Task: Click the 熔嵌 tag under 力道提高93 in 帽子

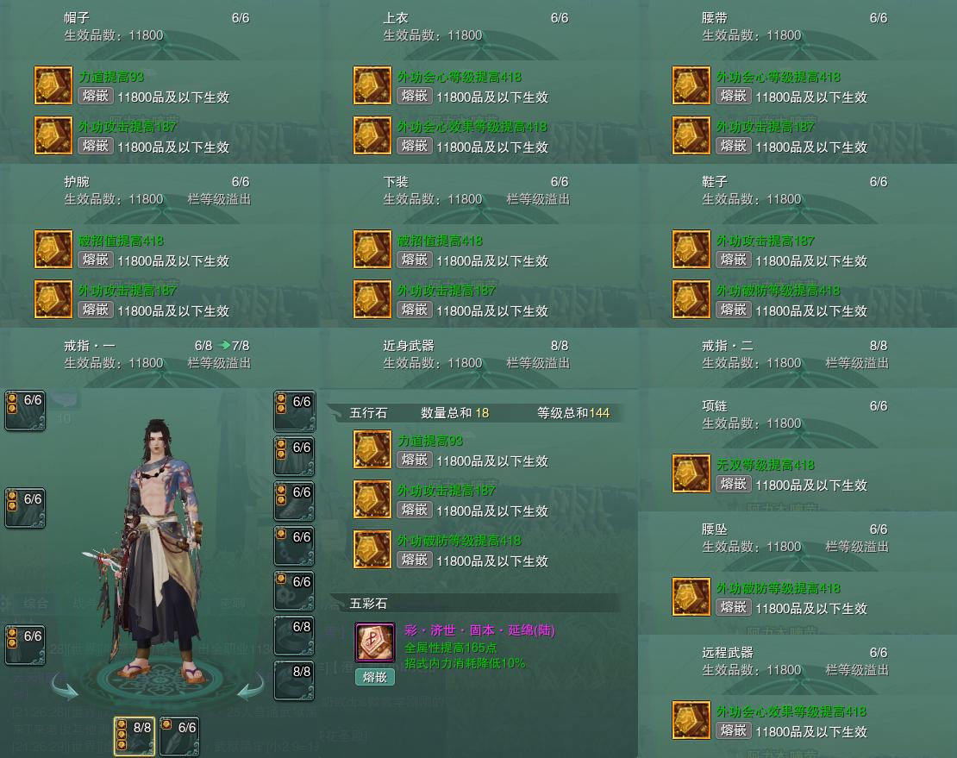Action: coord(96,96)
